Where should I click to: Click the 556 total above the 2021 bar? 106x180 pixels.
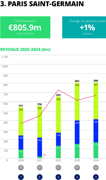(40, 104)
